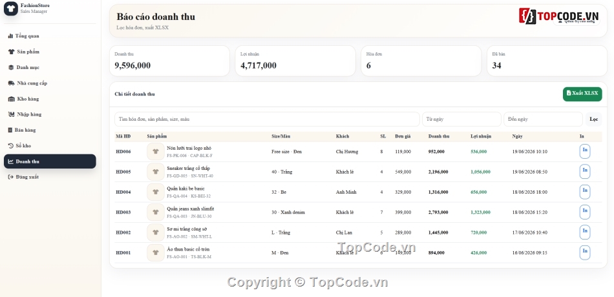Screen dimensions: 614x297
Task: Click customer name Anh Minh
Action: coord(346,192)
